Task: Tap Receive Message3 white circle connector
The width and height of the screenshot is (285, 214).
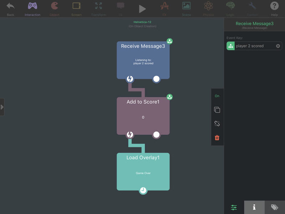Action: (156, 79)
